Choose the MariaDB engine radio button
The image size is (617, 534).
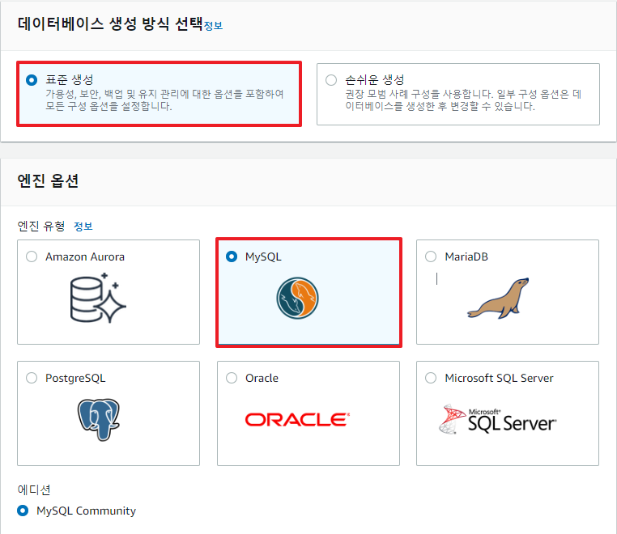click(x=431, y=256)
